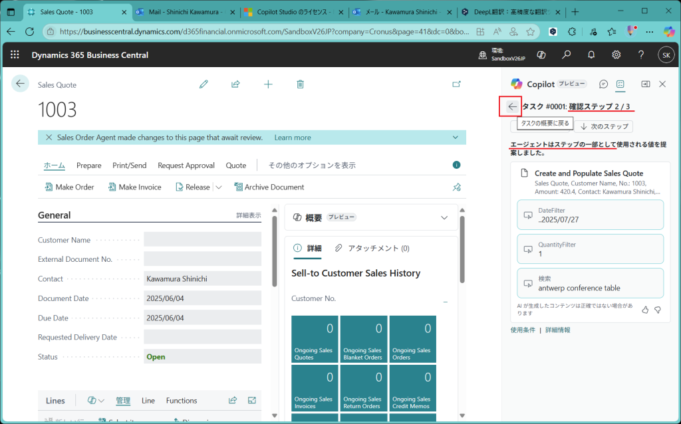Switch to the DeepL翻訳 browser tab
Screen dimensions: 681x424
coord(511,12)
